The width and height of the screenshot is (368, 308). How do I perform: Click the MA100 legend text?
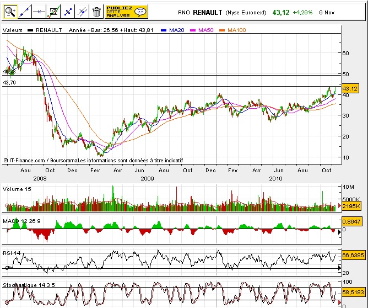236,30
